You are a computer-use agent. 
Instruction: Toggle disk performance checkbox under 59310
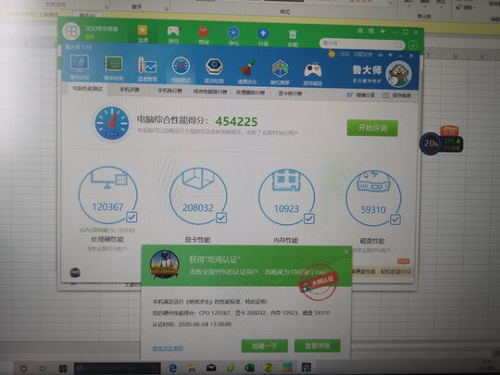coord(395,219)
